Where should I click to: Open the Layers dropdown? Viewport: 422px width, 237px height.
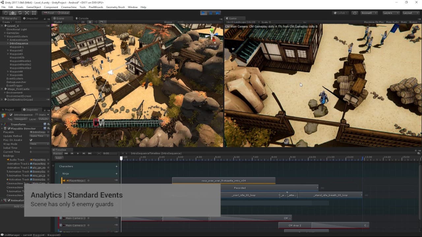pyautogui.click(x=391, y=13)
